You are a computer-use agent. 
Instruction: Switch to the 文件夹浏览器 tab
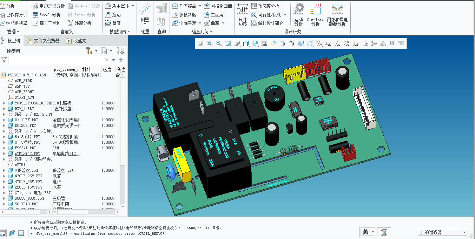(43, 41)
